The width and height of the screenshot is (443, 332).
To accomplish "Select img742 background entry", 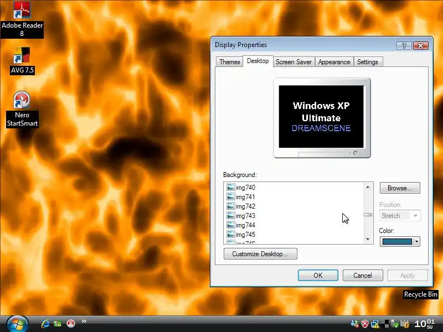I will click(245, 206).
